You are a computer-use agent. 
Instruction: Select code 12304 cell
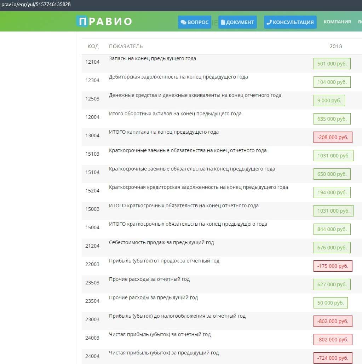pos(92,80)
